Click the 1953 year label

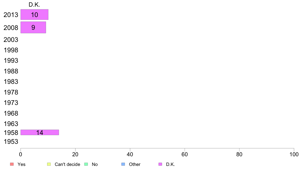tap(11, 142)
